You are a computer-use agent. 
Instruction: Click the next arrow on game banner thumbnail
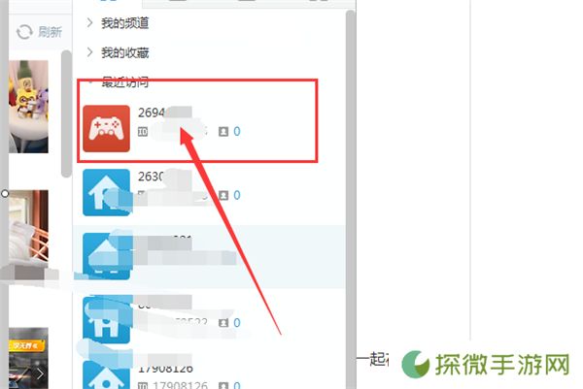pyautogui.click(x=40, y=374)
